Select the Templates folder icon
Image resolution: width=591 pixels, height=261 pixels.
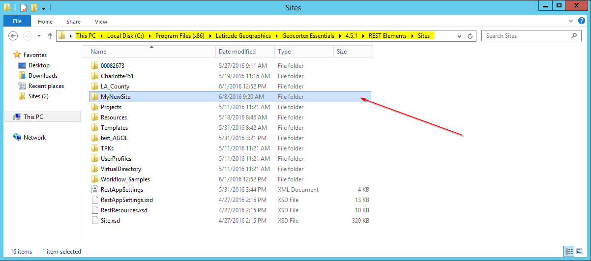[95, 128]
